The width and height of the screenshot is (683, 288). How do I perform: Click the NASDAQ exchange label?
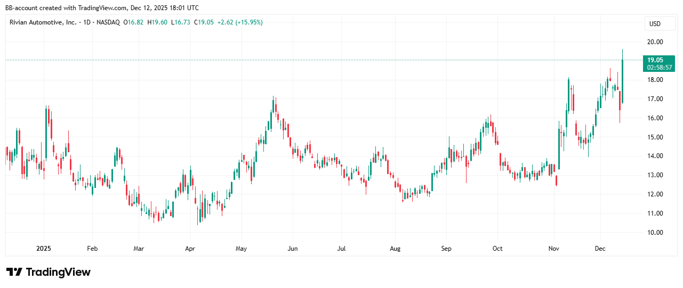point(108,22)
